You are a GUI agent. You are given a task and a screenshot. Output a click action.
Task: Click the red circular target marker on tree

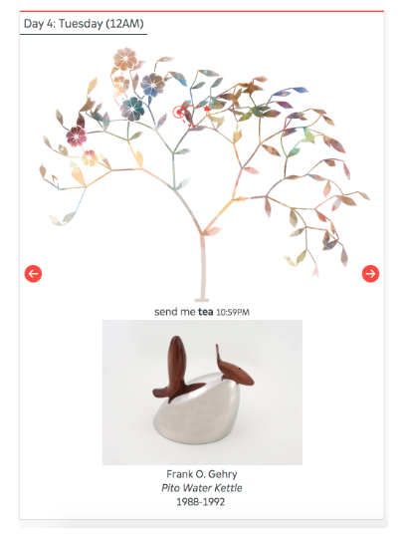coord(178,112)
